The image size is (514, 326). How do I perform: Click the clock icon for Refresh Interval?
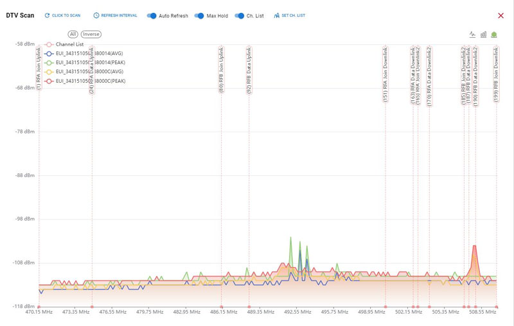(96, 15)
